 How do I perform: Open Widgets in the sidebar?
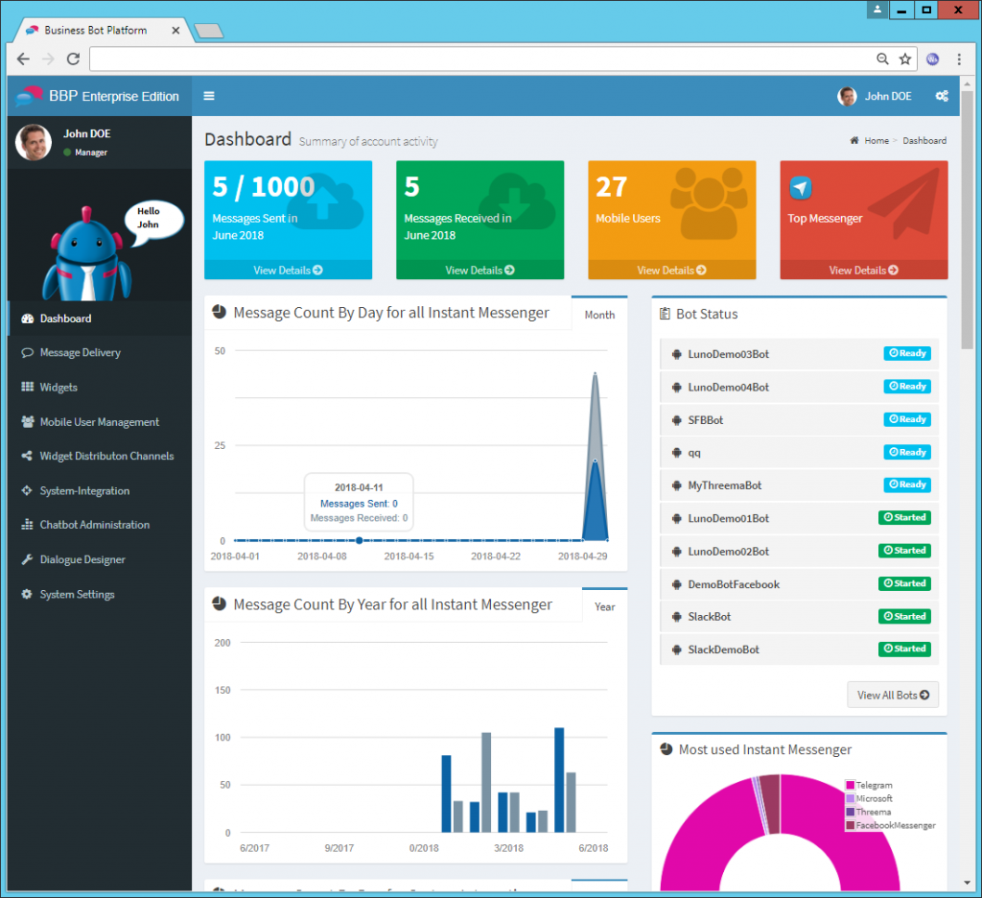tap(100, 388)
